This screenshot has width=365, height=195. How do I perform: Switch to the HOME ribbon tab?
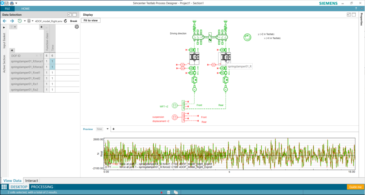pyautogui.click(x=25, y=9)
